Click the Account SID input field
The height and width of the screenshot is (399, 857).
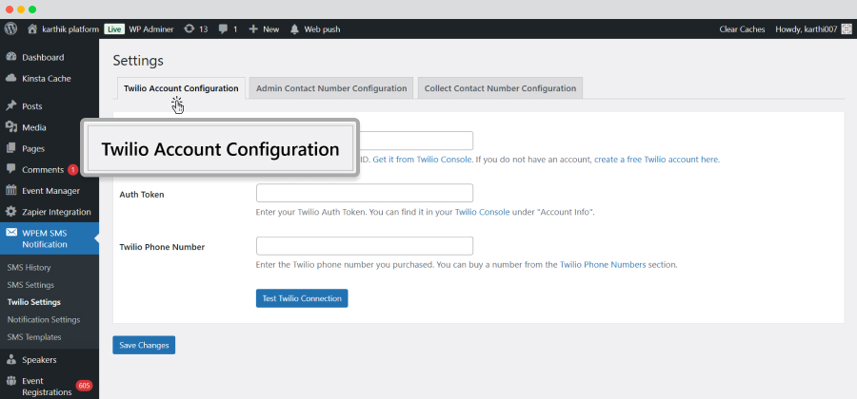click(415, 141)
